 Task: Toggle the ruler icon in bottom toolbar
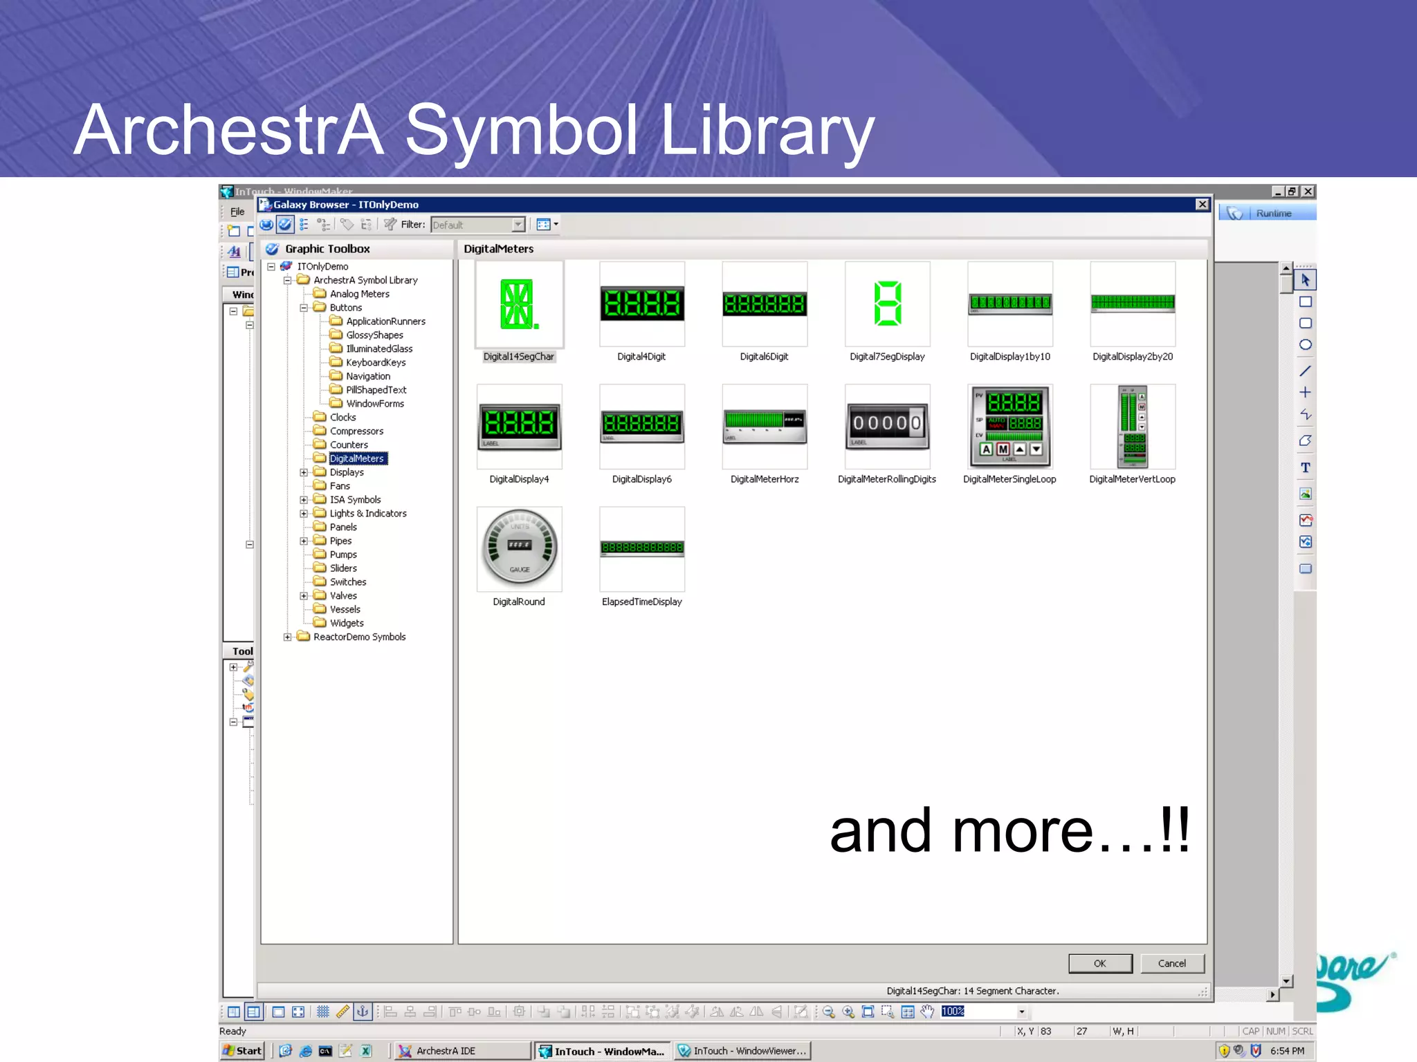(342, 1012)
